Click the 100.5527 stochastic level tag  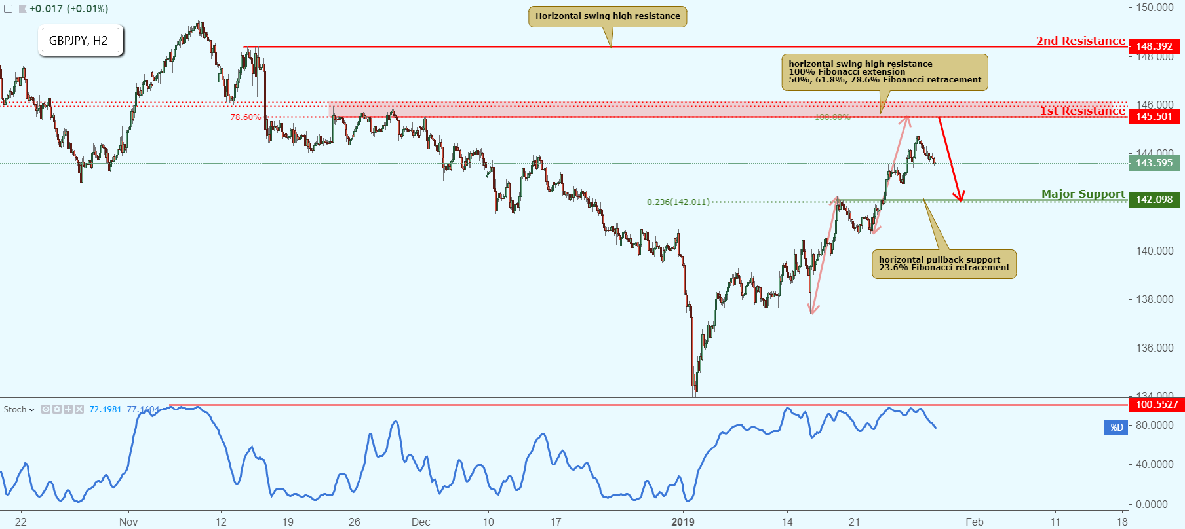1156,405
